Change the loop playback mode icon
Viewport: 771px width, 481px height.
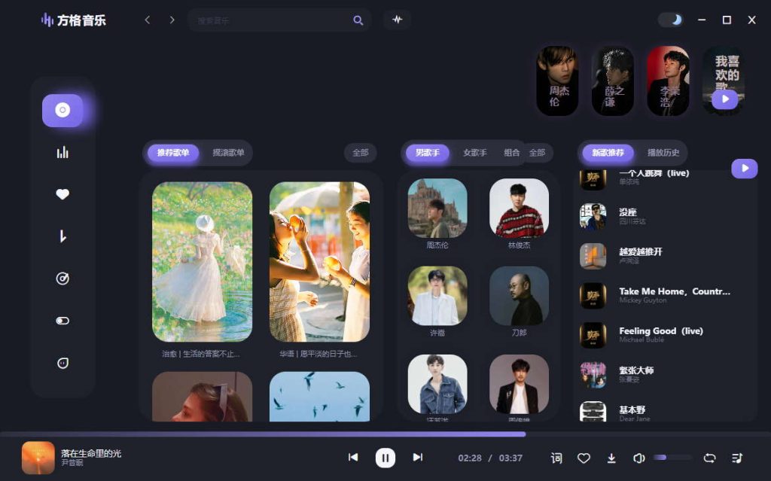coord(709,458)
